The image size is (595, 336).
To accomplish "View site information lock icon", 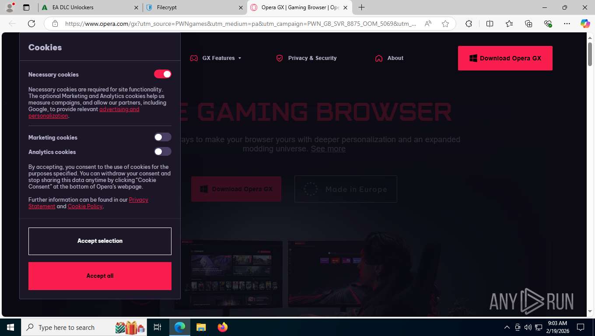I will point(55,24).
